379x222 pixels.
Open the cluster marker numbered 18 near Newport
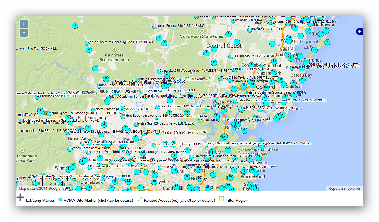tap(259, 158)
